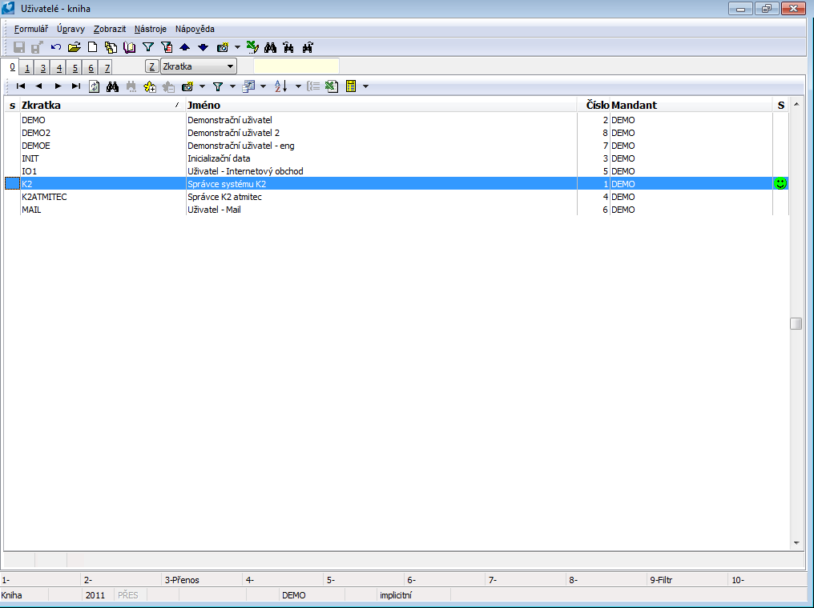Click the first binoculars search icon in main toolbar
The image size is (814, 608).
click(270, 48)
